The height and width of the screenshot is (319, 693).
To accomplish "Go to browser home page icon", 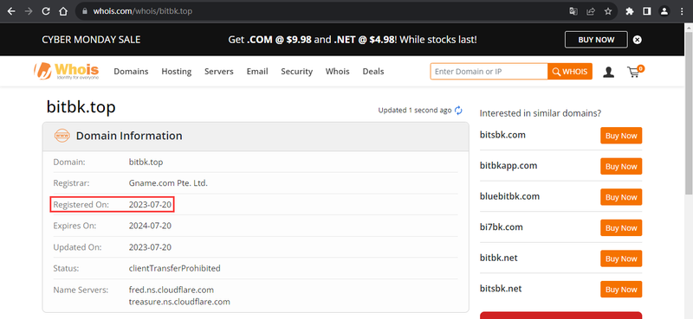I will click(x=63, y=11).
